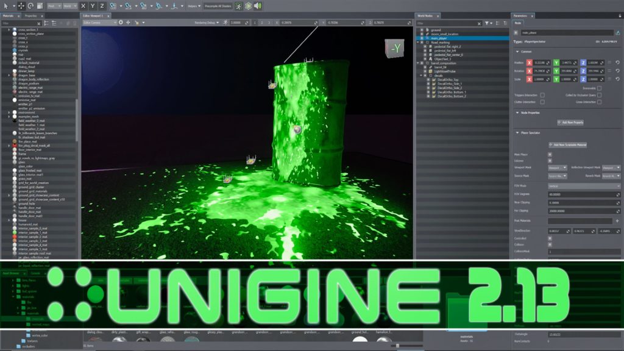The image size is (624, 351).
Task: Toggle the X axis constraint button
Action: click(x=83, y=6)
